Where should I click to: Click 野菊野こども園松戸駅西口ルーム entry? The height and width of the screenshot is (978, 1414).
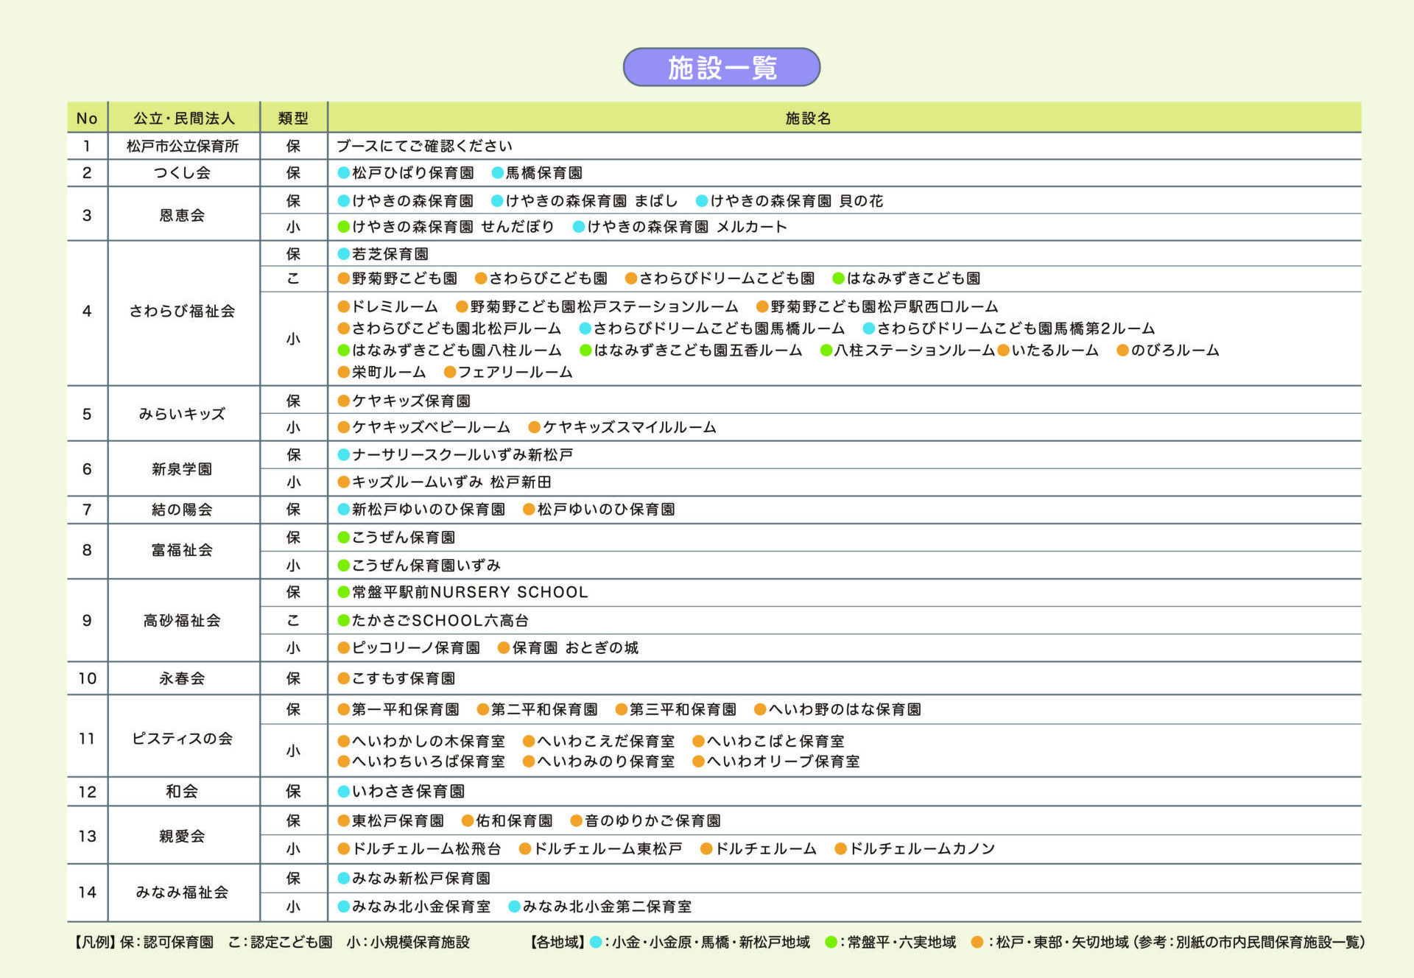pos(884,306)
